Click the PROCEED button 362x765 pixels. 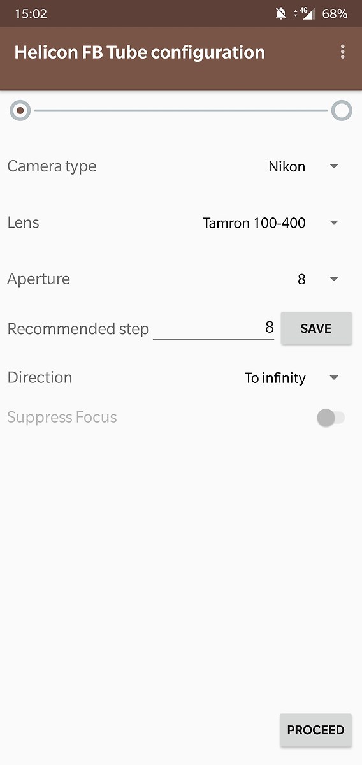(x=315, y=731)
